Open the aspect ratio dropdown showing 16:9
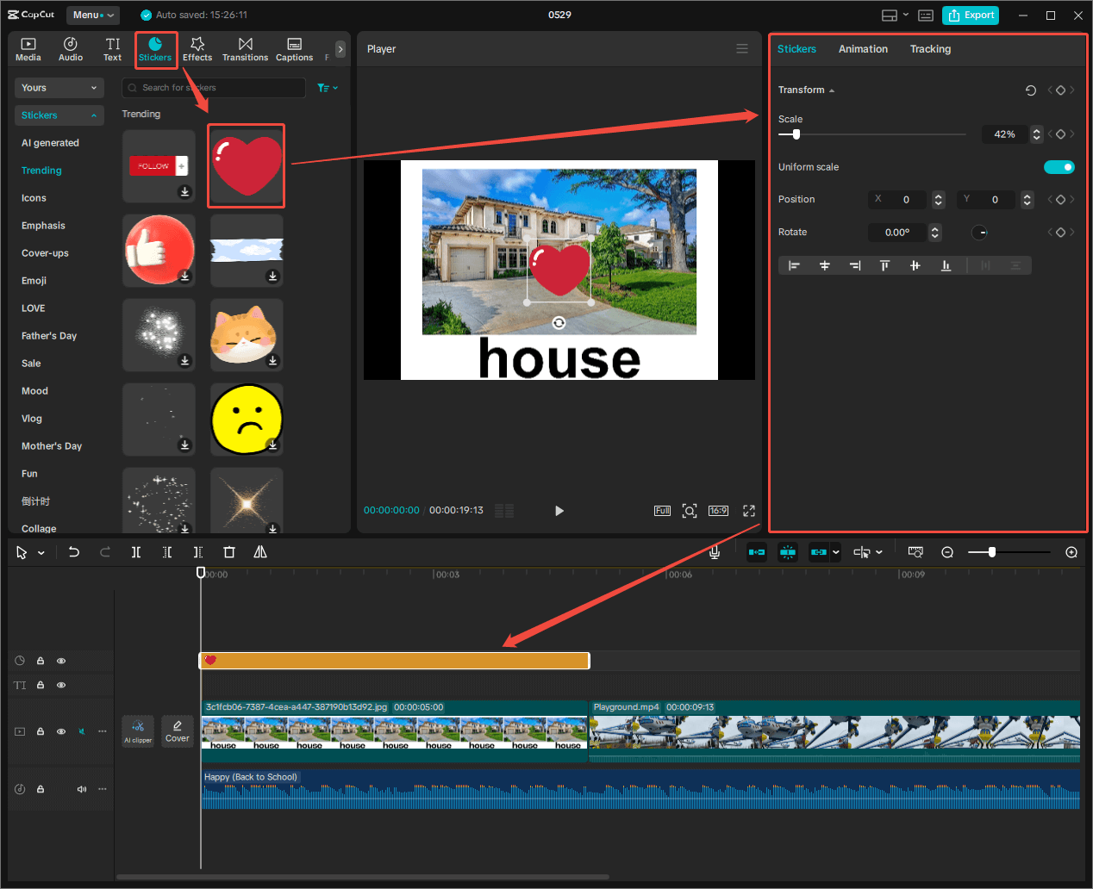Image resolution: width=1093 pixels, height=889 pixels. (x=718, y=510)
